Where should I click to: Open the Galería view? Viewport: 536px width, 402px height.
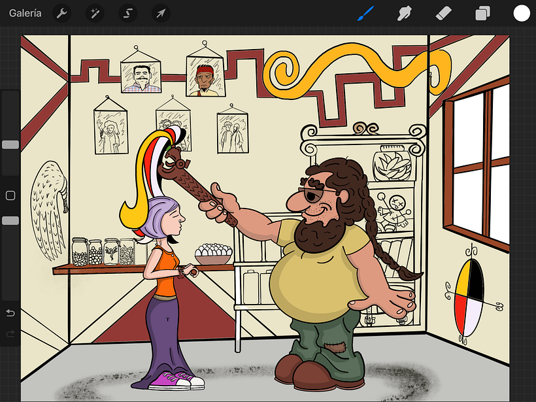coord(25,13)
